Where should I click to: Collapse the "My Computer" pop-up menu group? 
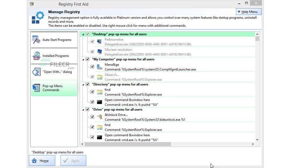83,60
